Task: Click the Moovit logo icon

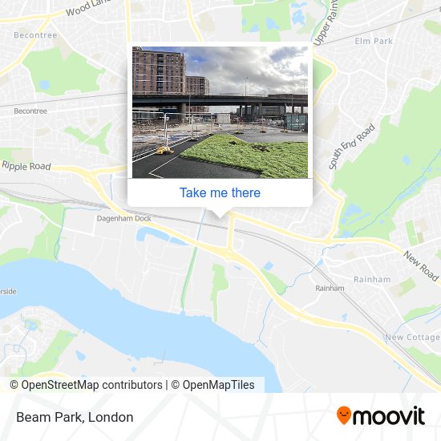Action: coord(344,415)
